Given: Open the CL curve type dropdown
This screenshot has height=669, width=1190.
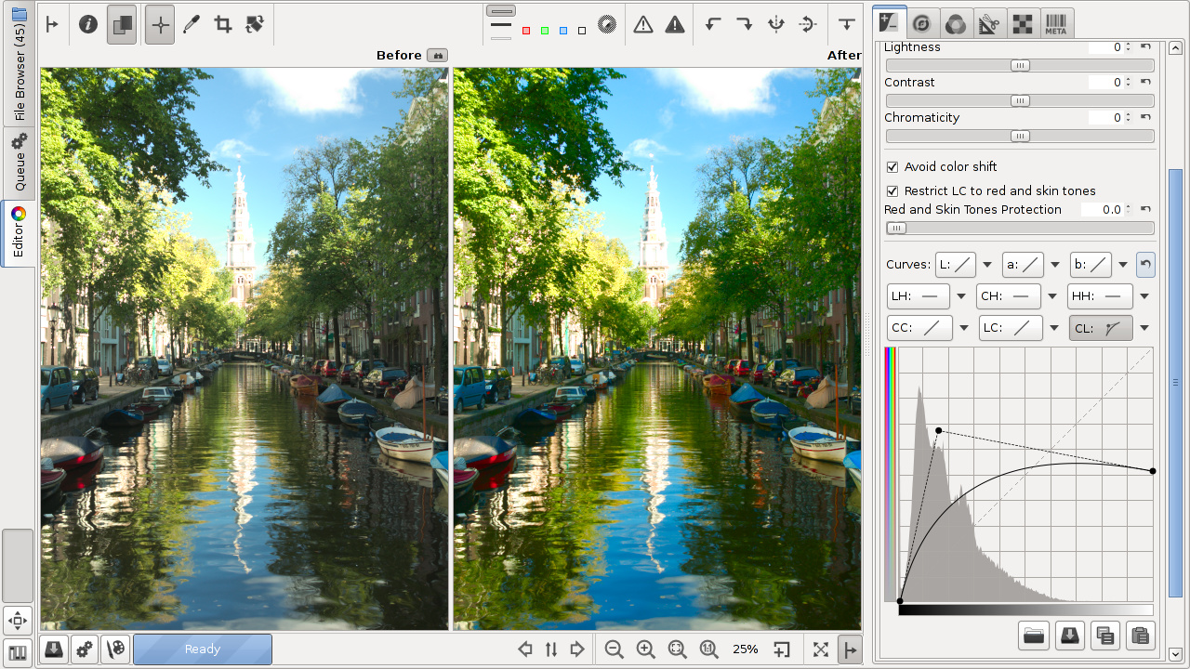Looking at the screenshot, I should click(x=1144, y=328).
